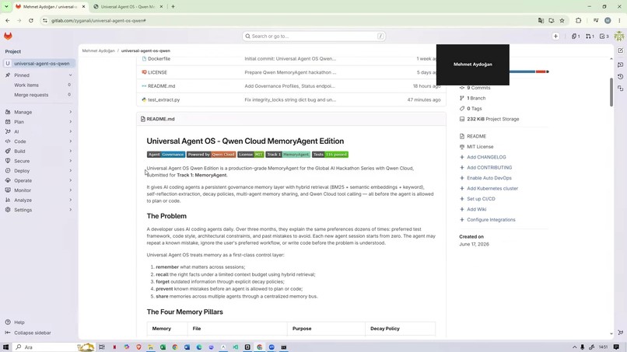627x352 pixels.
Task: Open the browser extensions puzzle icon
Action: [x=578, y=20]
